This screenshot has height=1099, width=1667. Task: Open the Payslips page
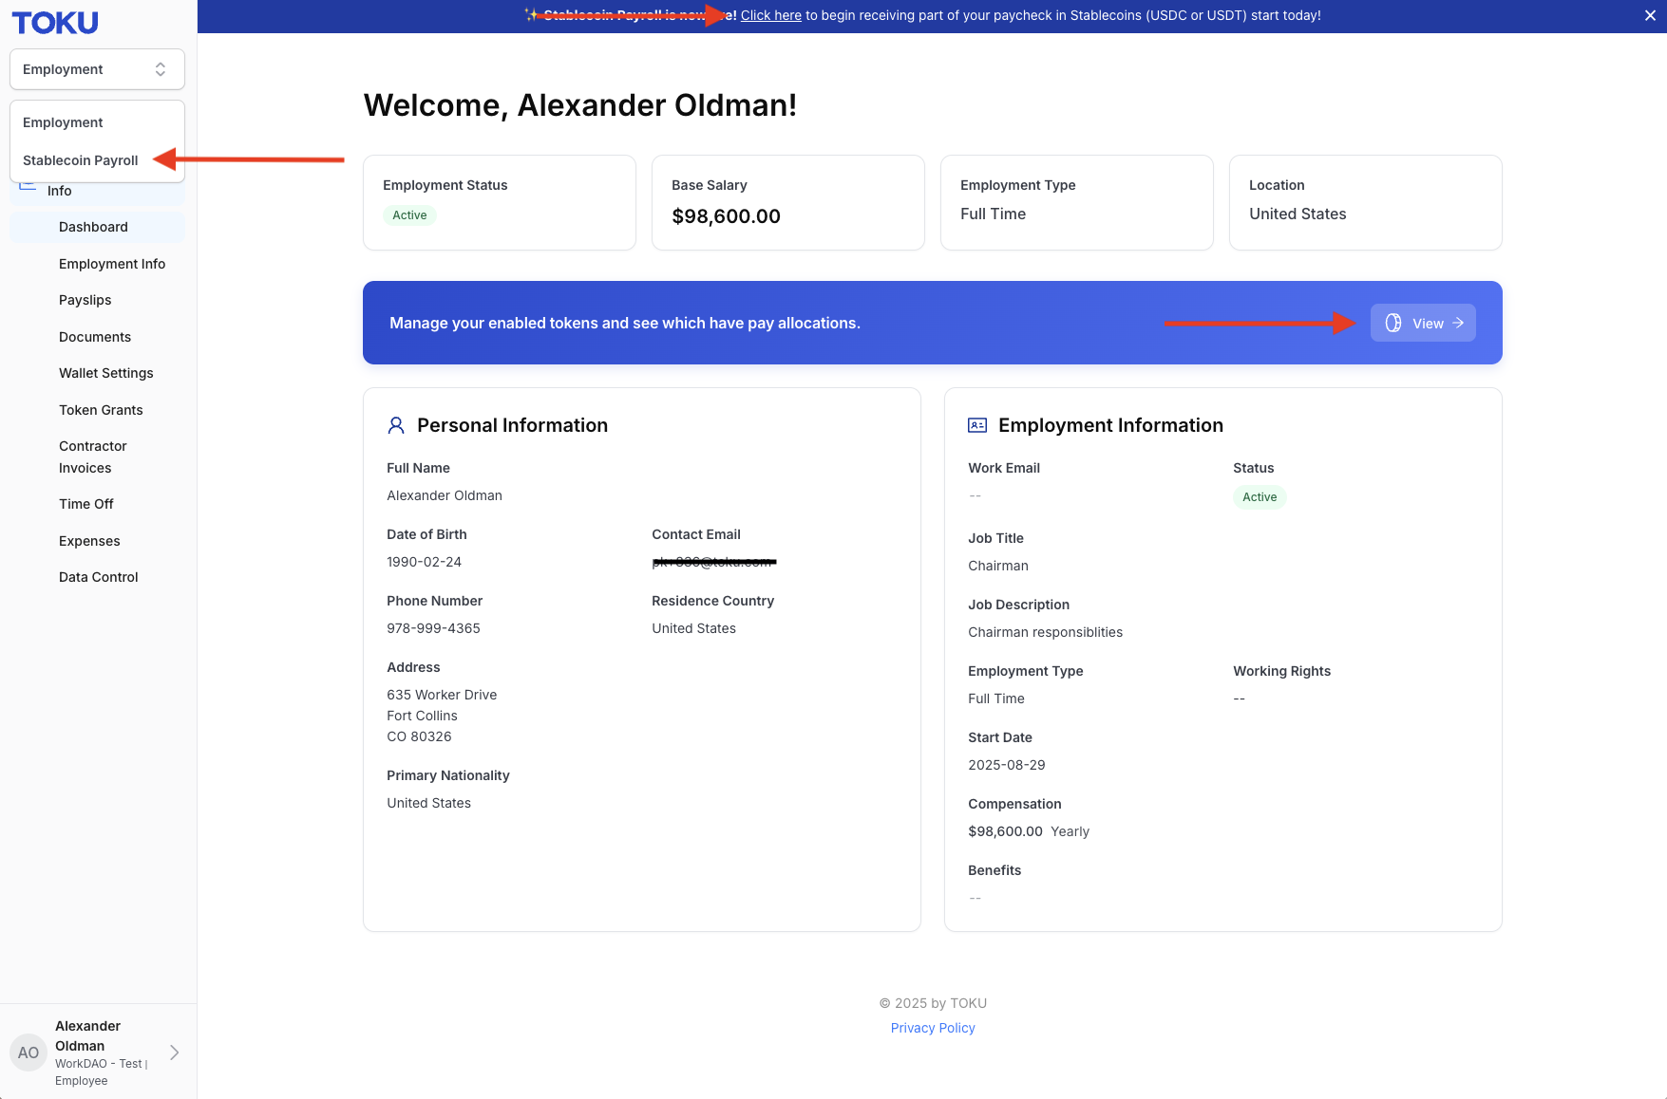tap(85, 300)
